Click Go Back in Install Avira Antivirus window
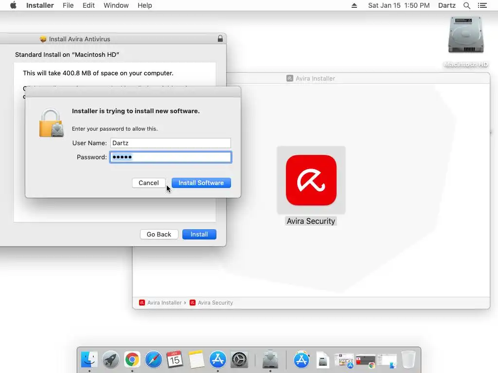The image size is (498, 373). coord(159,235)
